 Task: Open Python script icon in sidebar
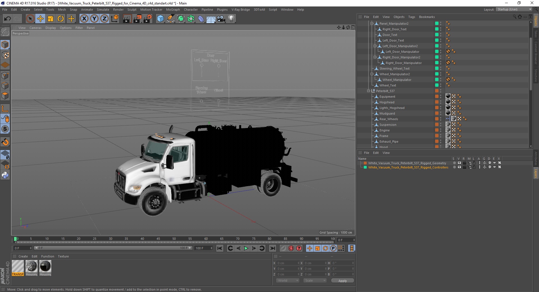pos(5,175)
